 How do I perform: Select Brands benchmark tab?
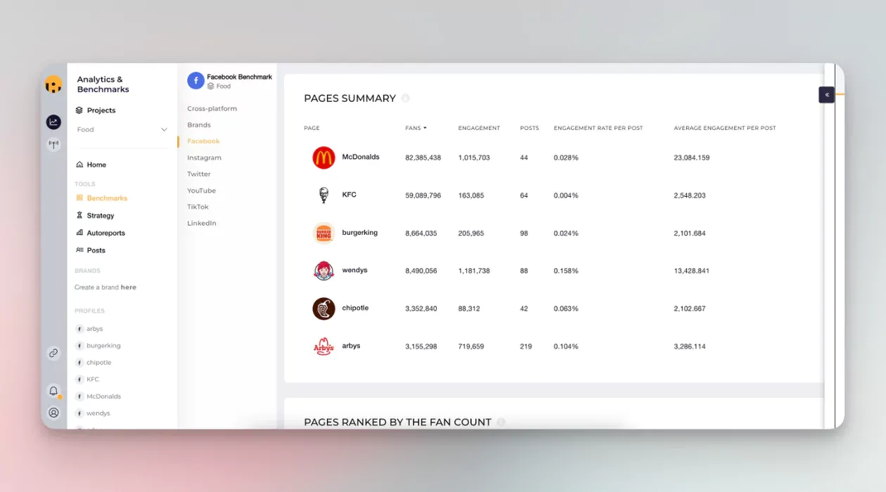[199, 124]
